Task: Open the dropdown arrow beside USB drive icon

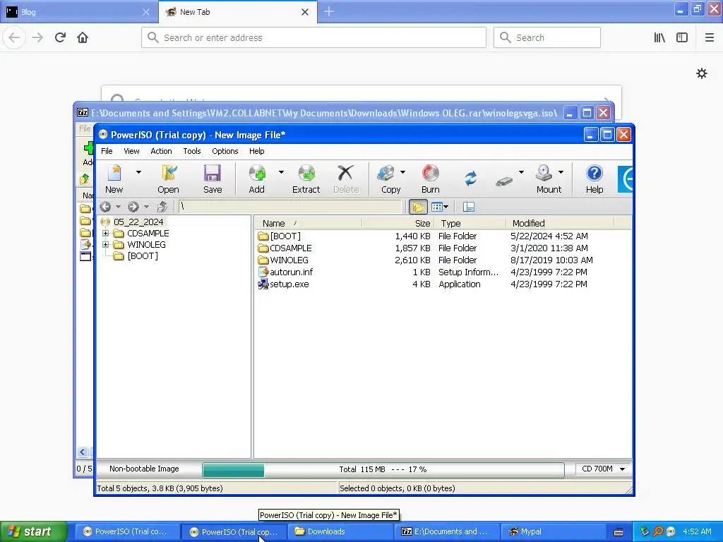Action: (x=522, y=172)
